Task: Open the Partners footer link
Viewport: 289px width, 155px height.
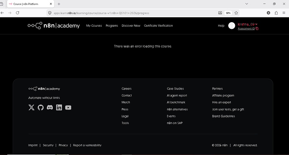Action: coord(217,89)
